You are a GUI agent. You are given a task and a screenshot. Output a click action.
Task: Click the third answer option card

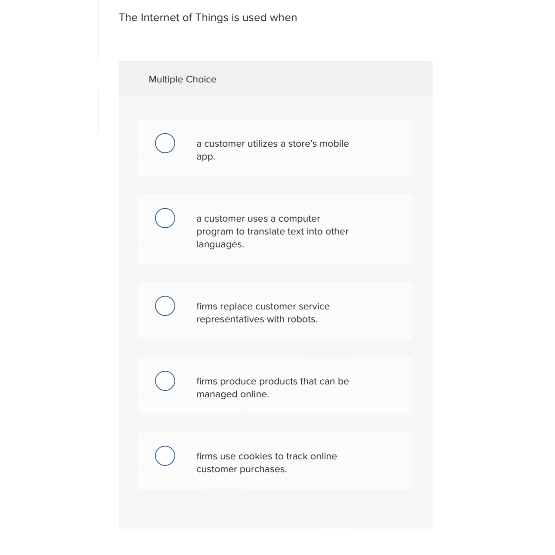(274, 311)
